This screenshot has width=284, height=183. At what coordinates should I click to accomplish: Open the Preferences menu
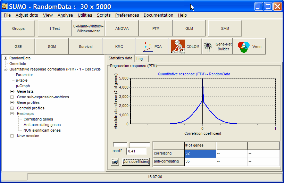(x=127, y=15)
